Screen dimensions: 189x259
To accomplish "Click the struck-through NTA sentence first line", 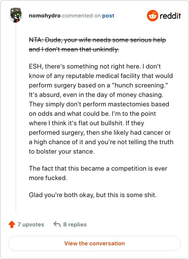I will pyautogui.click(x=97, y=40).
